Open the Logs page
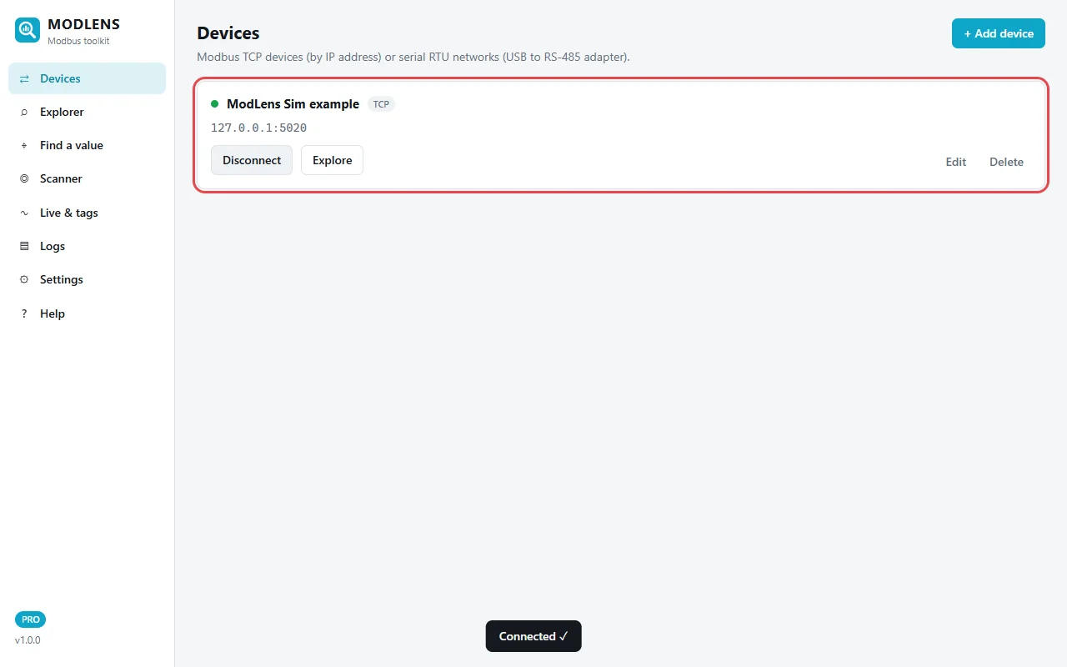Viewport: 1067px width, 667px height. 87,246
